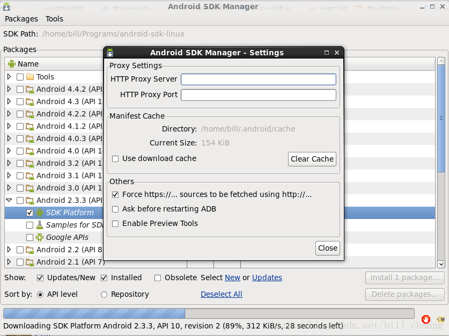Click the Clear Cache button
The height and width of the screenshot is (336, 449).
(312, 159)
